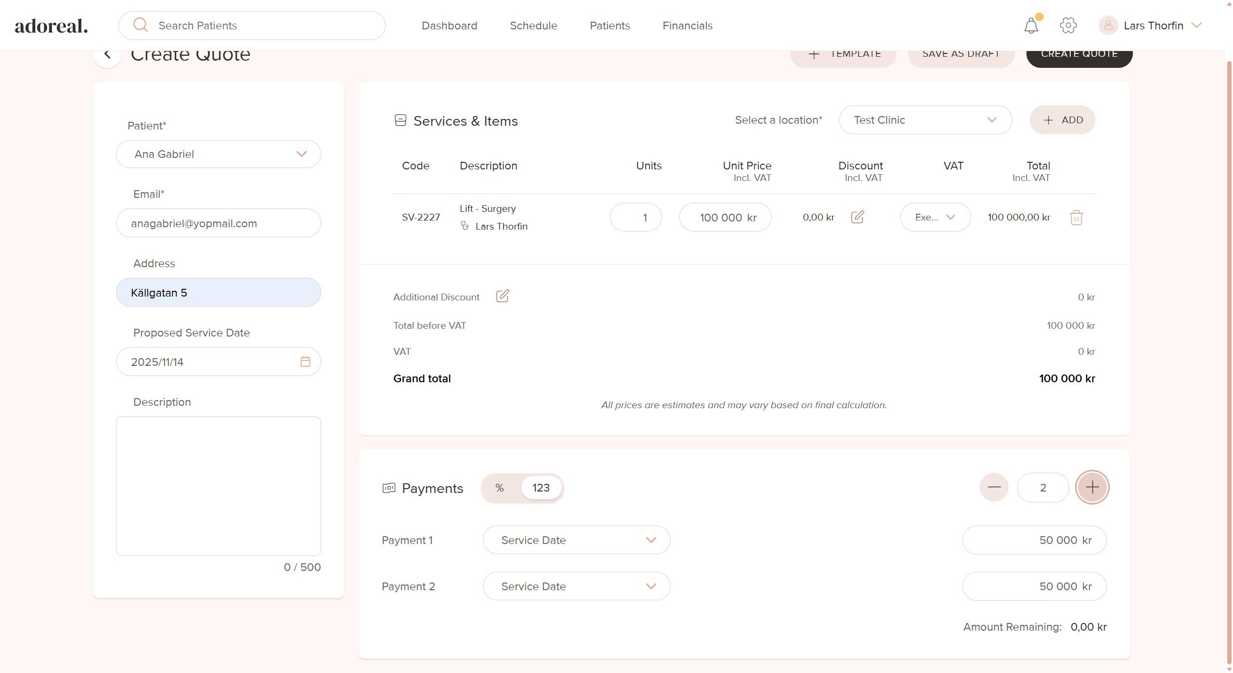Open the notifications bell
Viewport: 1233px width, 673px height.
tap(1031, 26)
